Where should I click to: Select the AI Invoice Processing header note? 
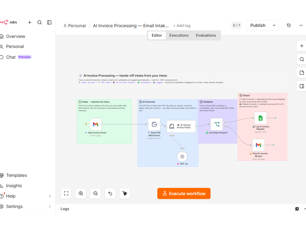[x=184, y=82]
